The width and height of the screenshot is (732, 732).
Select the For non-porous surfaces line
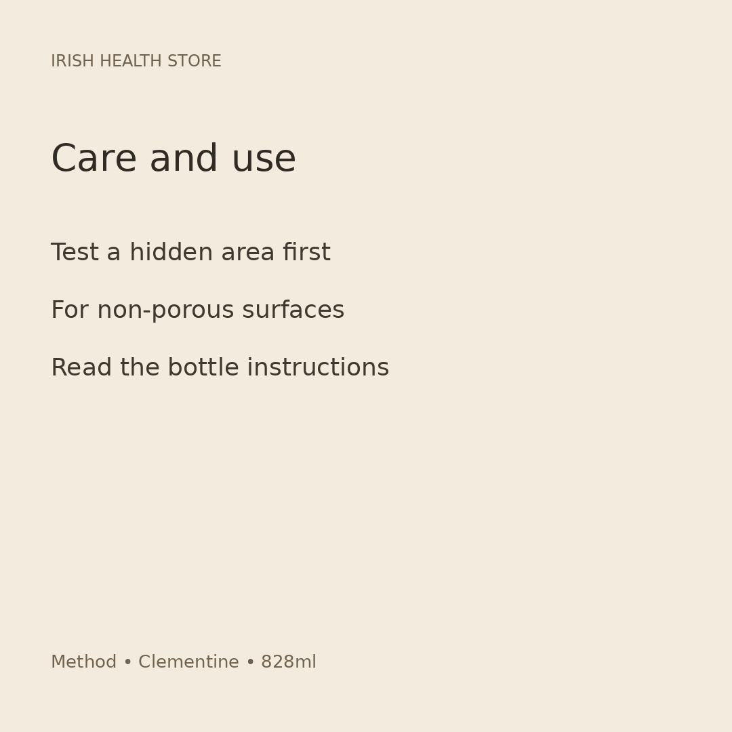point(197,310)
